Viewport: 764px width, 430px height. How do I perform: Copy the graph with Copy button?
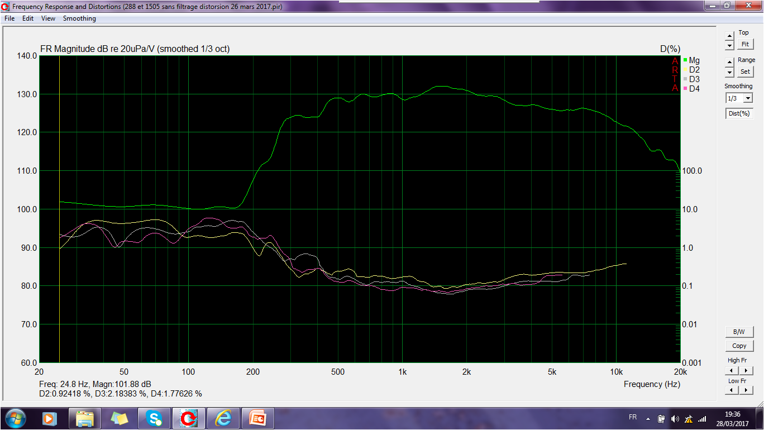739,346
